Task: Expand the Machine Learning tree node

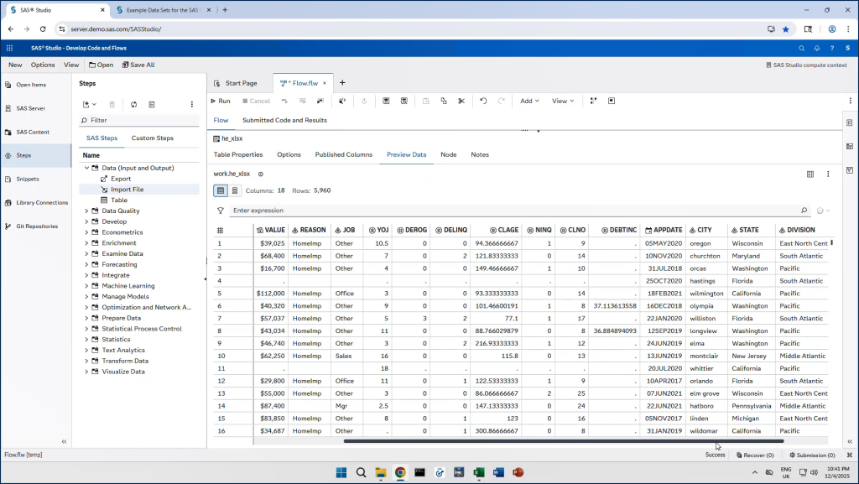Action: 86,286
